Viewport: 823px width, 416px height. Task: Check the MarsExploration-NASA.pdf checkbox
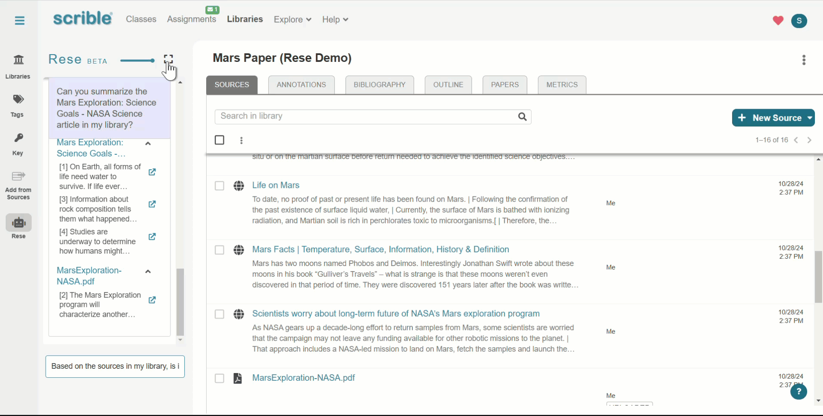pos(220,378)
